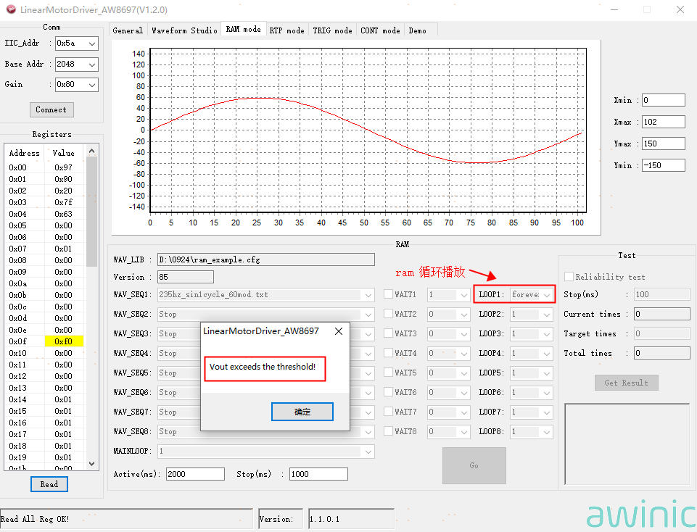697x532 pixels.
Task: Open the CONT mode tab
Action: [x=380, y=30]
